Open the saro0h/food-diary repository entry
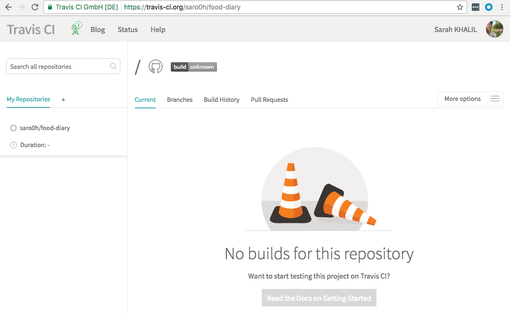The image size is (510, 313). [44, 128]
